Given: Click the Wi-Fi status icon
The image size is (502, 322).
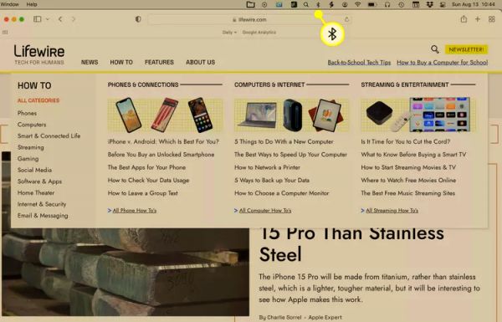Looking at the screenshot, I should pos(358,4).
